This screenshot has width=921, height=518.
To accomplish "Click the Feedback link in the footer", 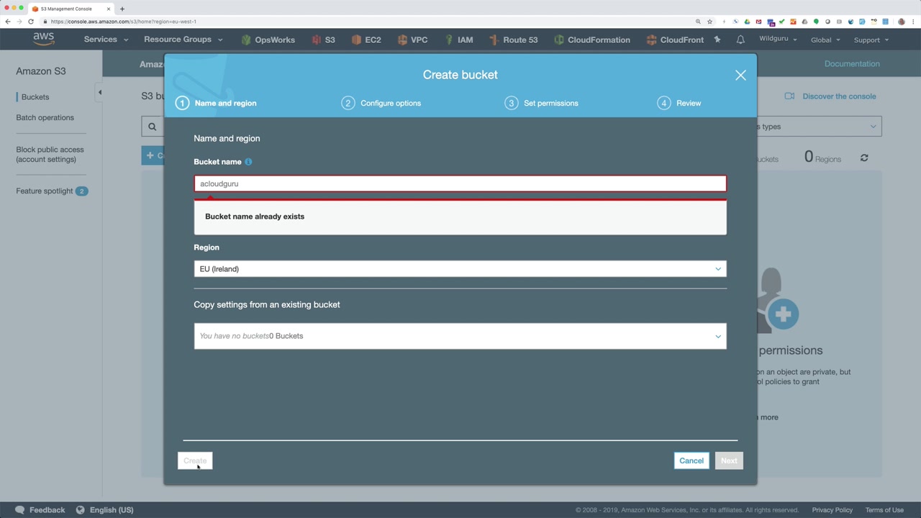I will click(47, 510).
